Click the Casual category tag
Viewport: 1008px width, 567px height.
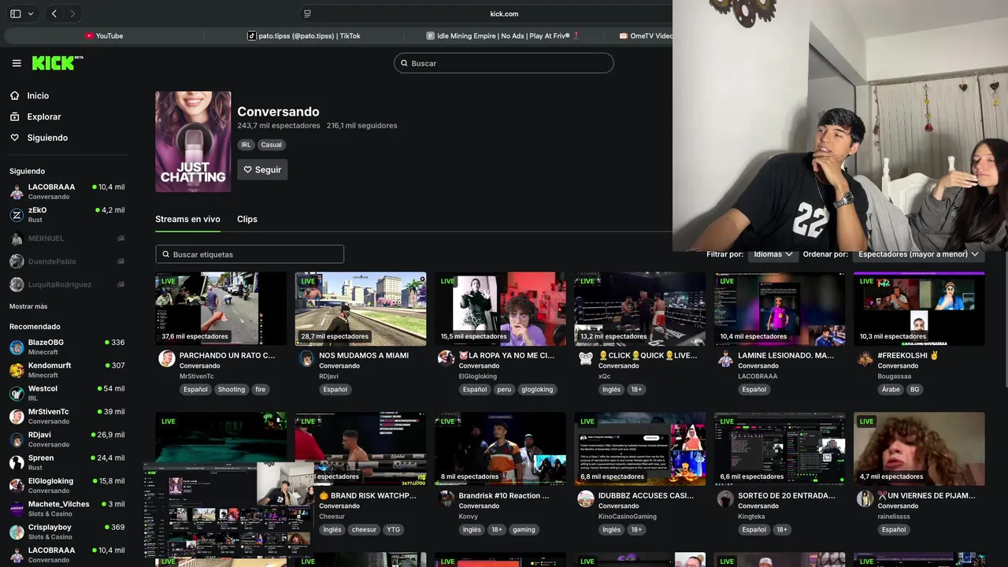272,145
